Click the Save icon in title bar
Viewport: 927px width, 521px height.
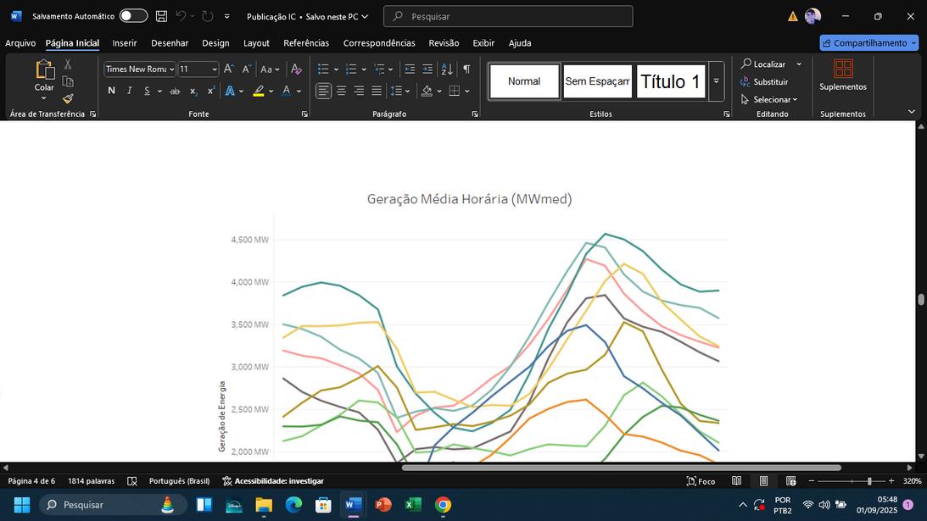(x=161, y=16)
